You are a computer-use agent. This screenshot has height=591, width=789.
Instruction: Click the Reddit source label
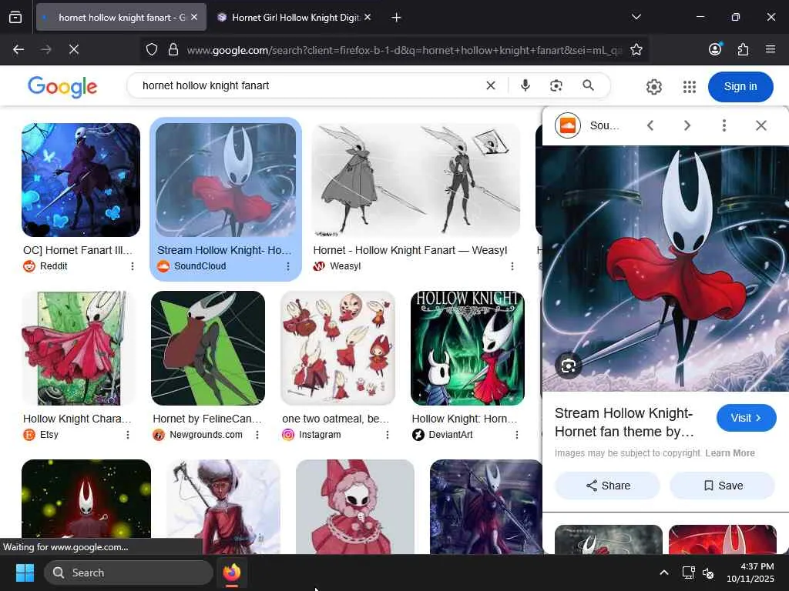click(53, 266)
